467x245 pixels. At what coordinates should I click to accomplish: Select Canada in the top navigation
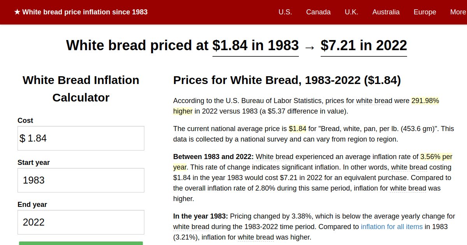[x=318, y=12]
